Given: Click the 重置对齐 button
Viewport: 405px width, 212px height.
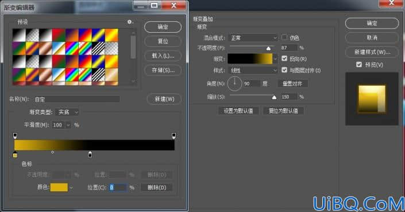Looking at the screenshot, I should [292, 84].
